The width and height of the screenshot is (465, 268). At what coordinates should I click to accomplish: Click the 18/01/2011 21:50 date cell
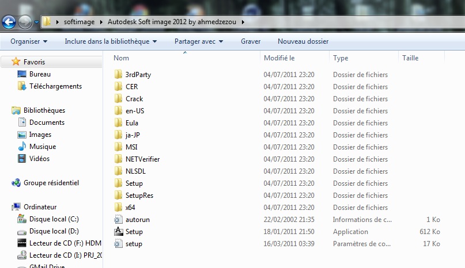[289, 232]
